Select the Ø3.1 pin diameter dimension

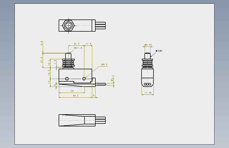(x=112, y=78)
